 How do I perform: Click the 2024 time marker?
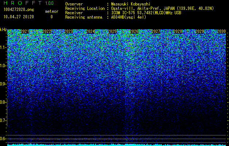click(90, 31)
